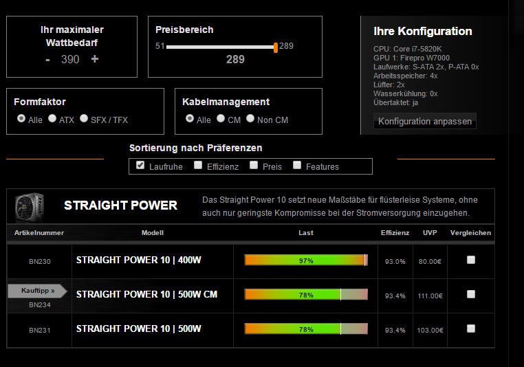The width and height of the screenshot is (524, 367).
Task: Click the 93.0% efficiency value
Action: pyautogui.click(x=395, y=261)
